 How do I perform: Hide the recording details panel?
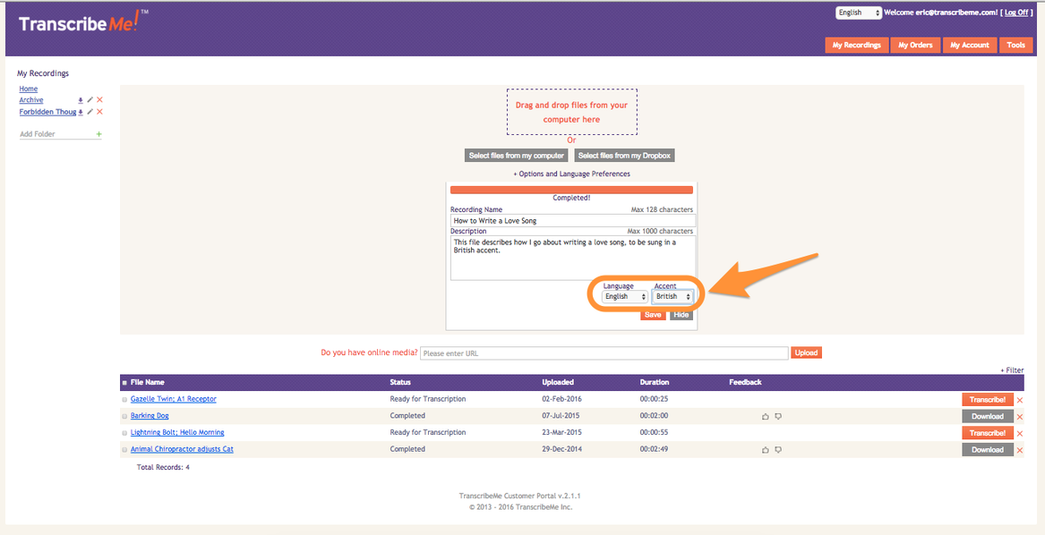click(681, 315)
